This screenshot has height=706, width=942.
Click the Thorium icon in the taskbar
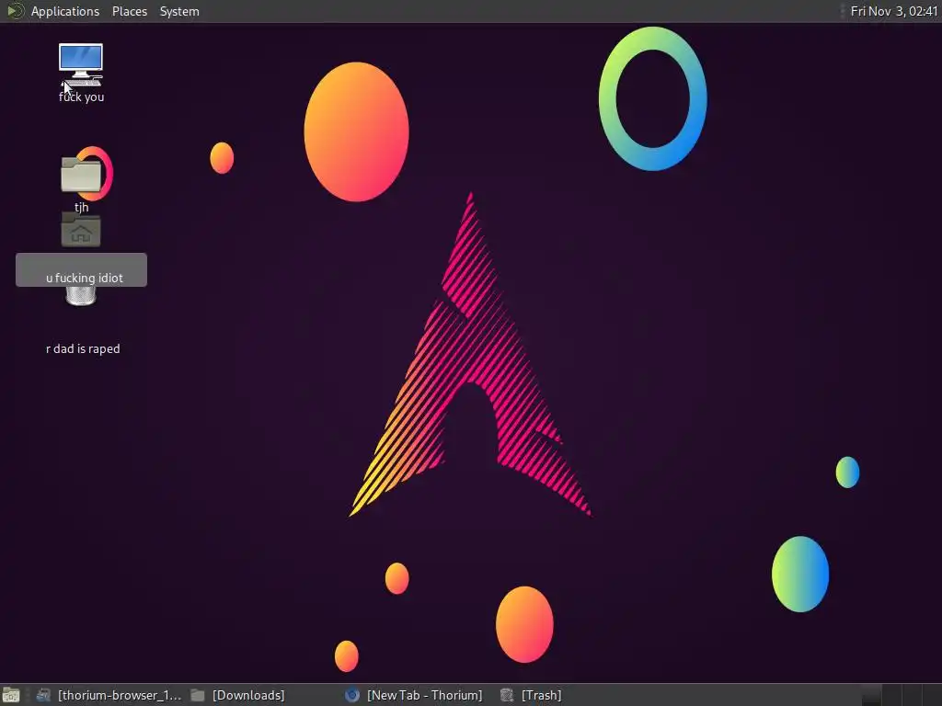click(x=352, y=695)
